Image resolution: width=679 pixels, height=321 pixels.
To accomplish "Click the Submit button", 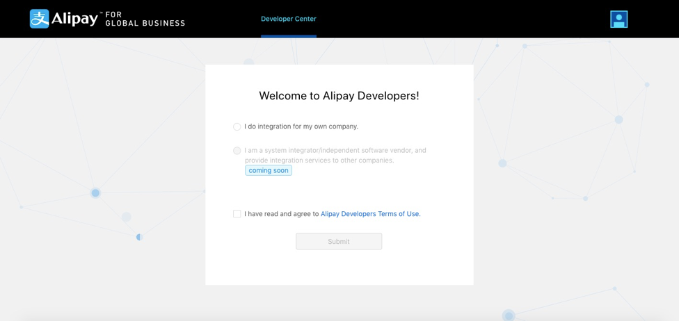I will click(339, 241).
